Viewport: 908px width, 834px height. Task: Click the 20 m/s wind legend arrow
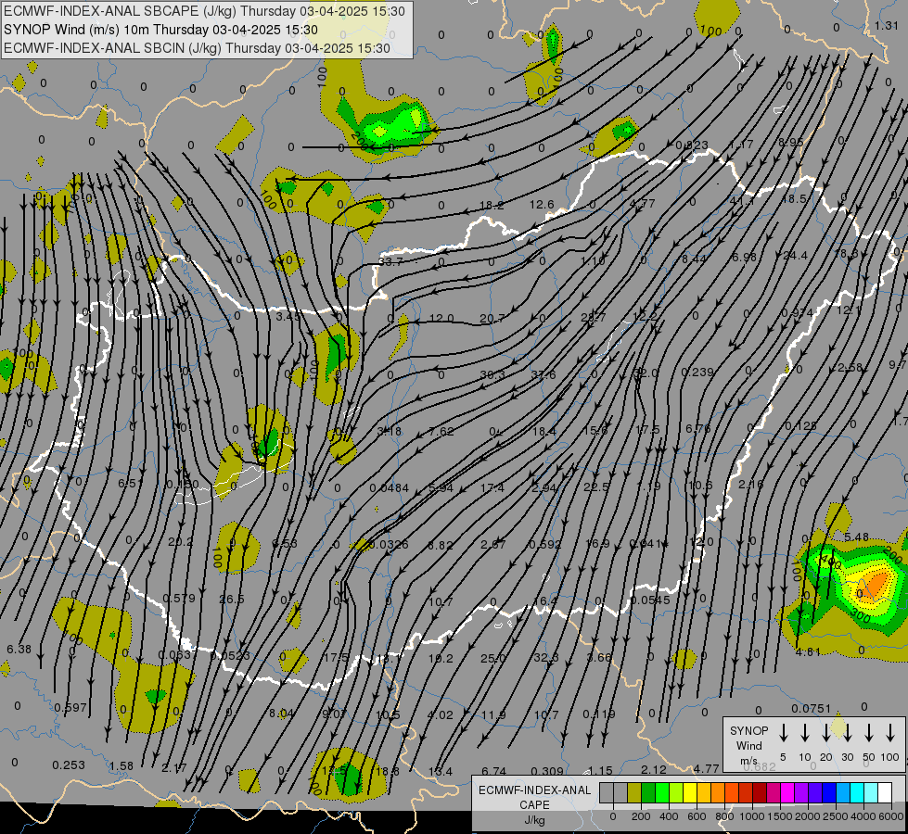(x=826, y=733)
